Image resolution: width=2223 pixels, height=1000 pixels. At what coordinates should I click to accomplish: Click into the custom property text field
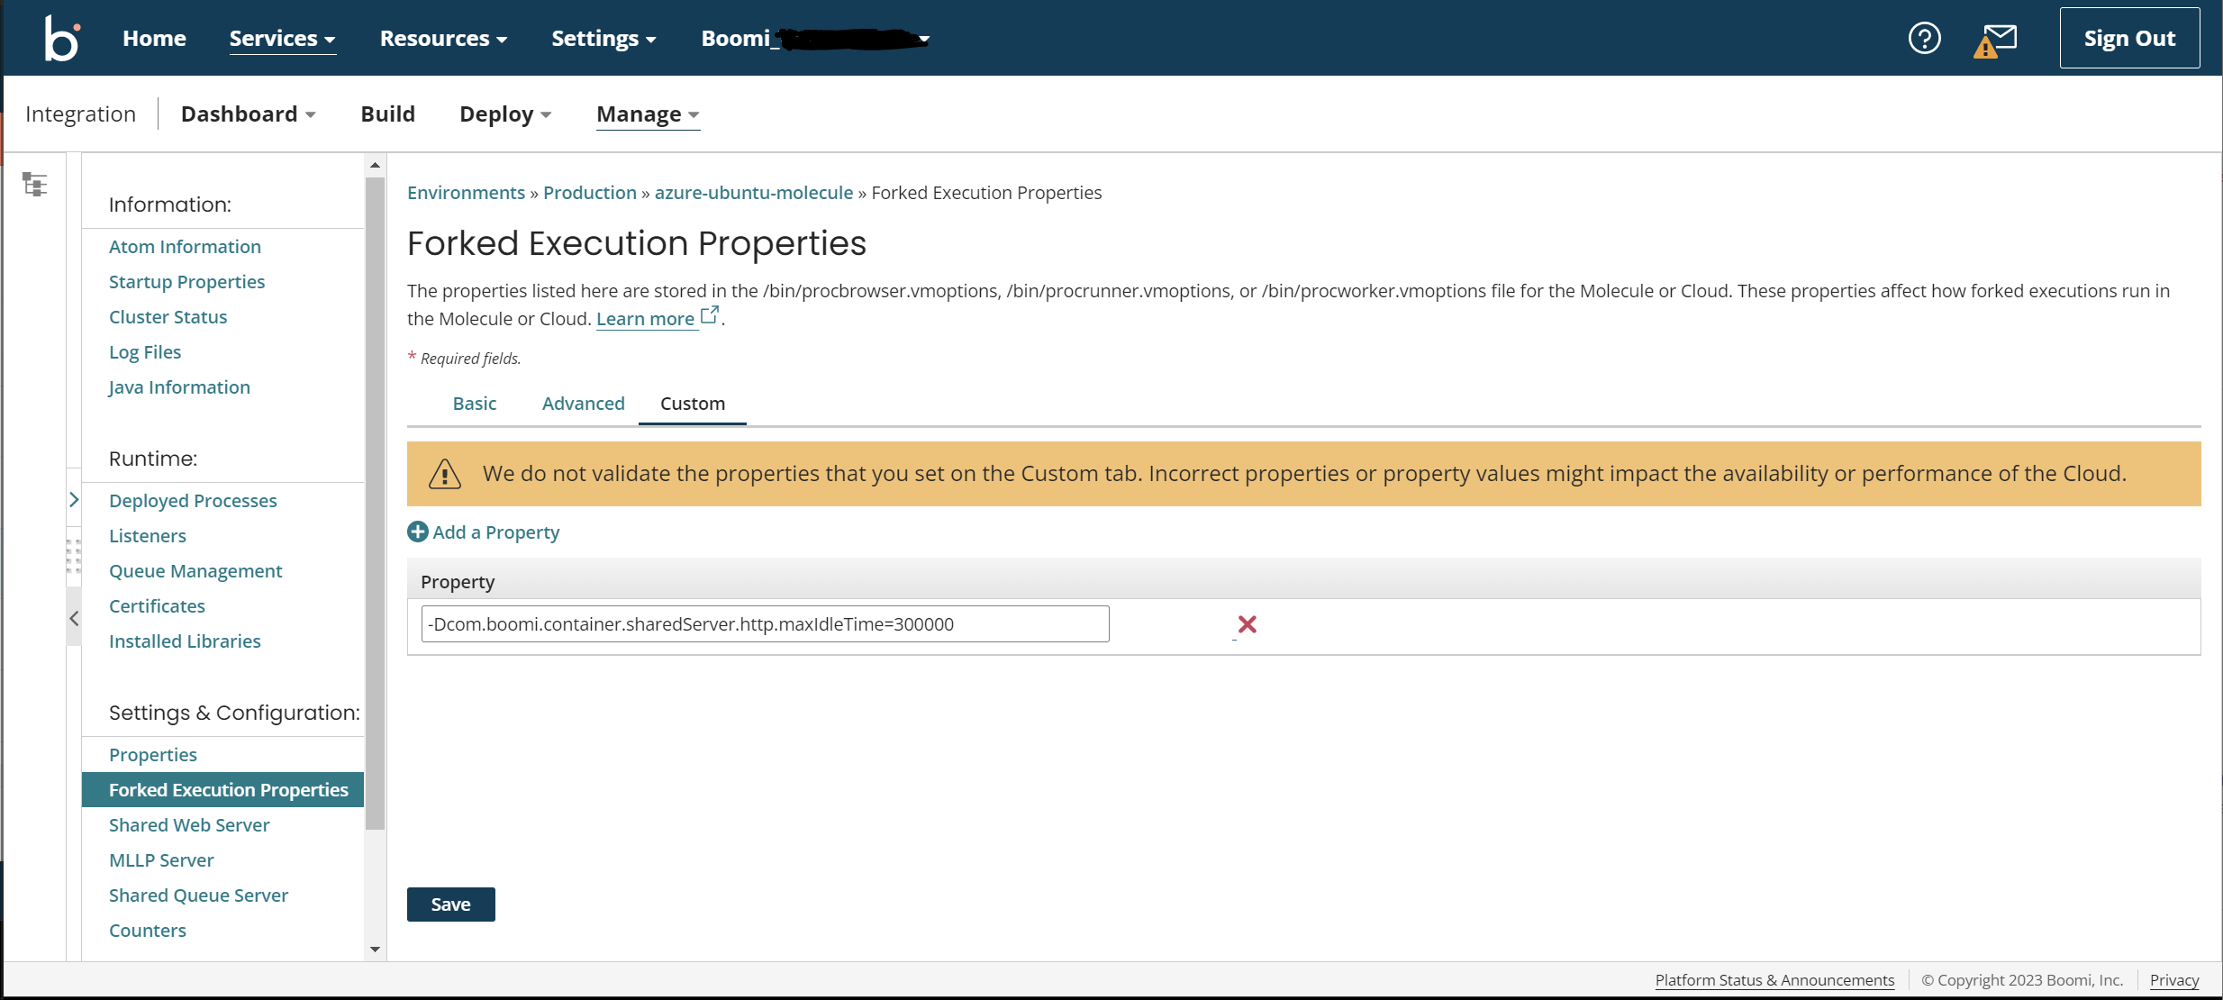point(765,624)
